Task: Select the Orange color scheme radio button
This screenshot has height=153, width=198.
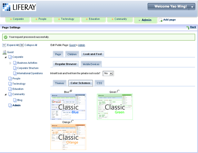Action: click(73, 121)
